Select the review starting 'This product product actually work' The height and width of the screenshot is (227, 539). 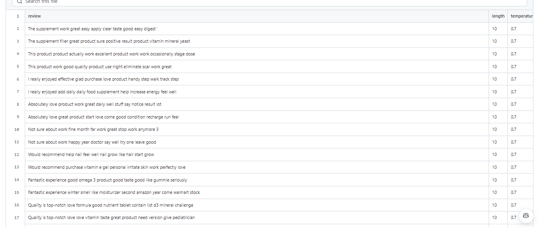(111, 54)
